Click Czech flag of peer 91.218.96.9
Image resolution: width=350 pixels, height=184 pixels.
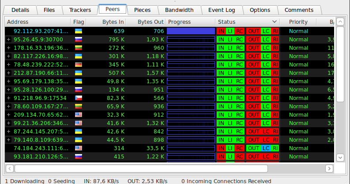(79, 98)
